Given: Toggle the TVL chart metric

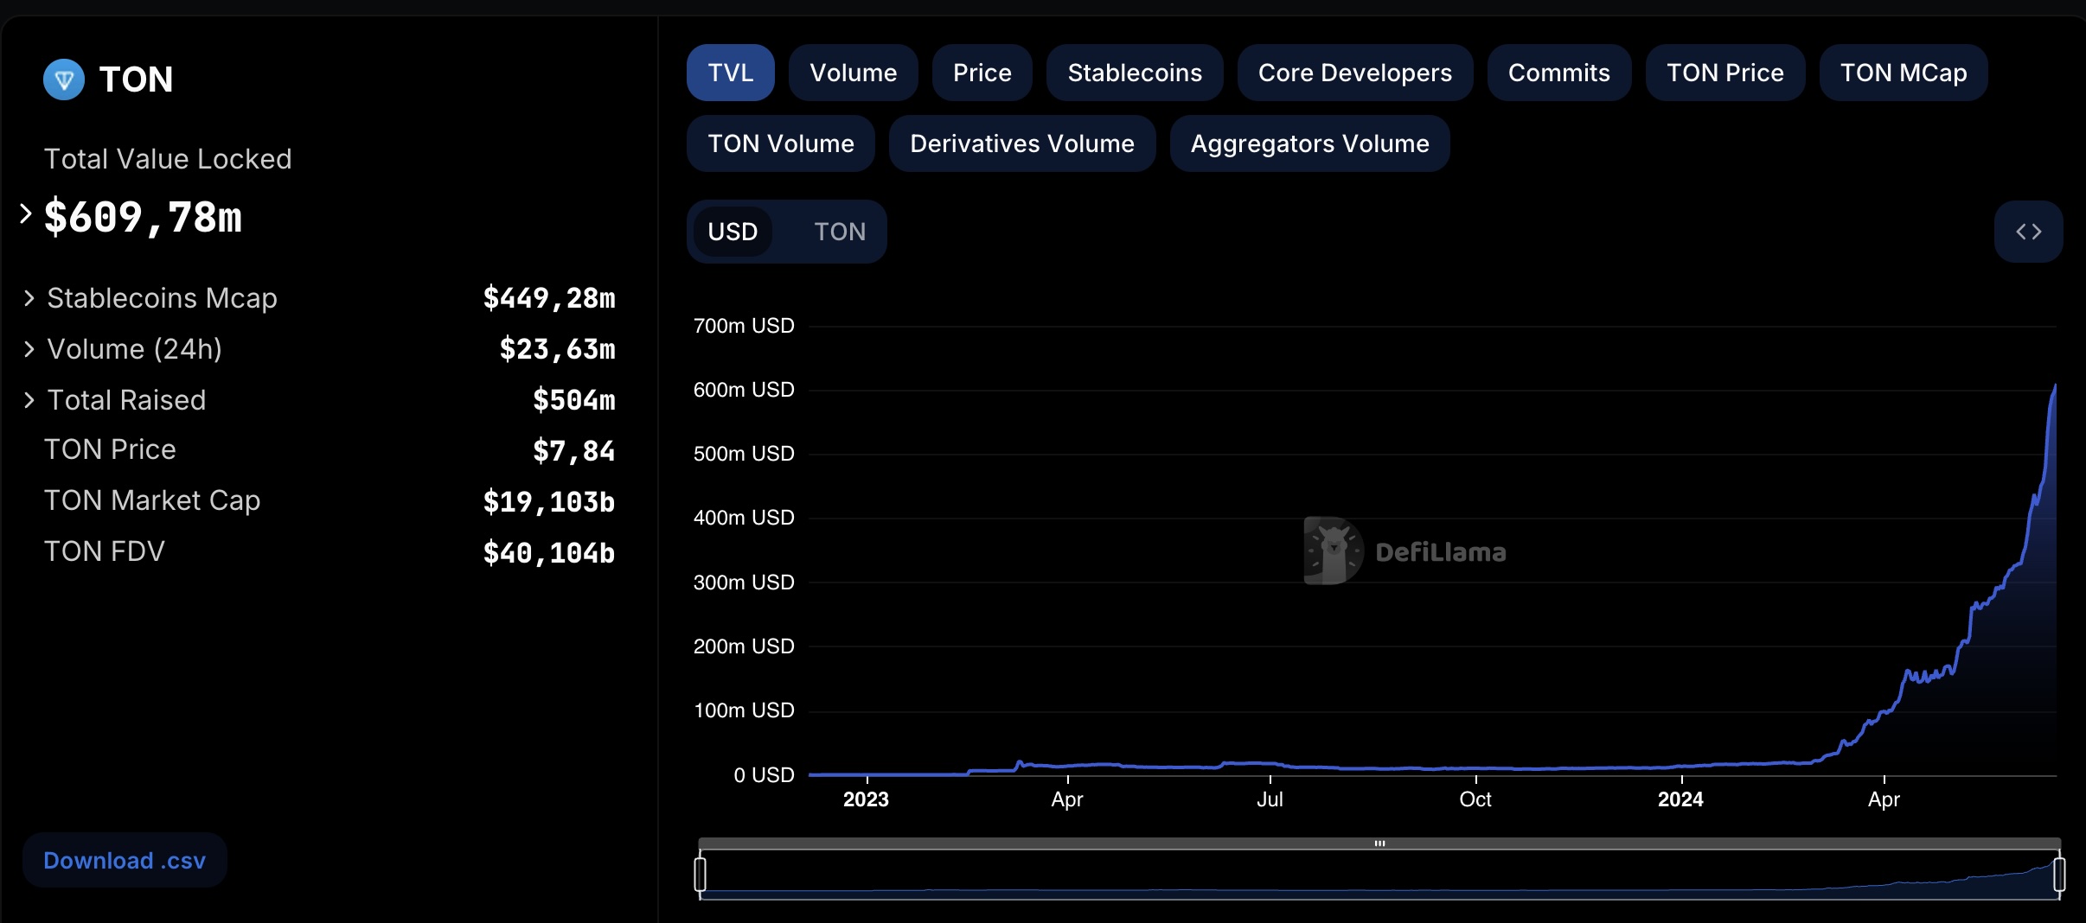Looking at the screenshot, I should tap(730, 73).
